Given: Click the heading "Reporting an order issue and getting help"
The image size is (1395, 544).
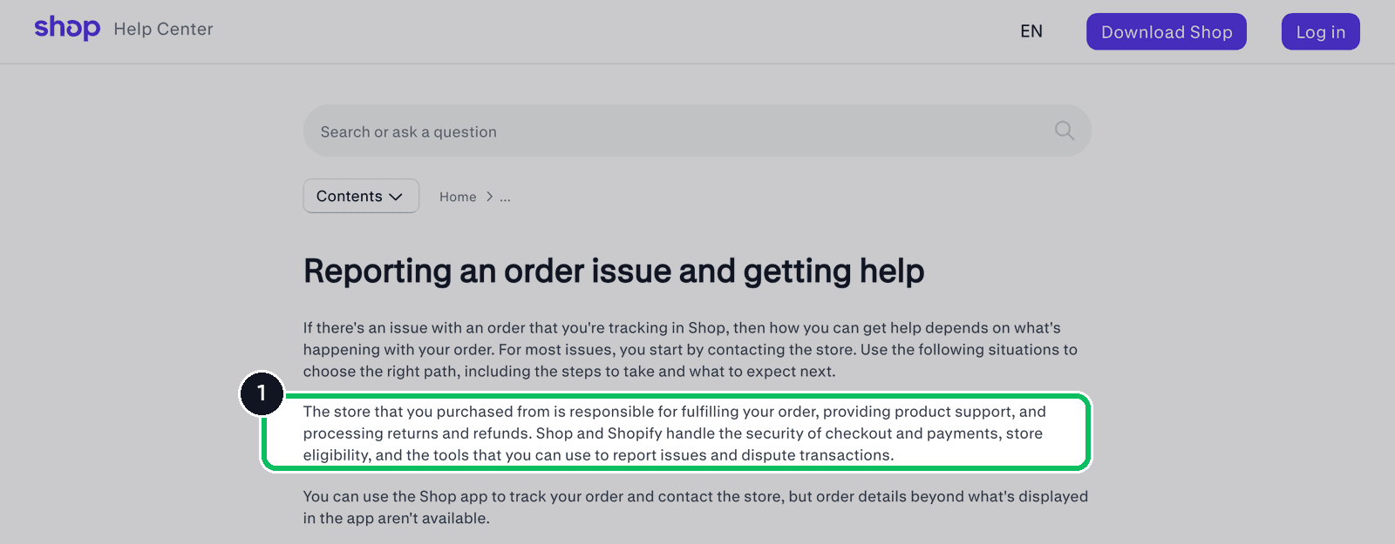Looking at the screenshot, I should tap(614, 271).
